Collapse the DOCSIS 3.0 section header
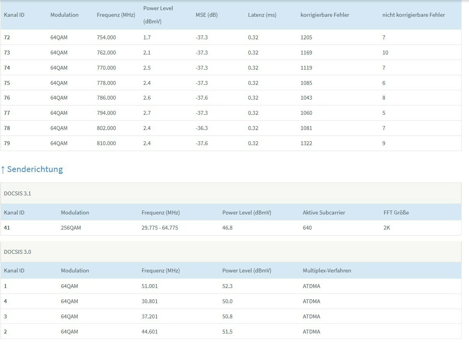 [18, 252]
